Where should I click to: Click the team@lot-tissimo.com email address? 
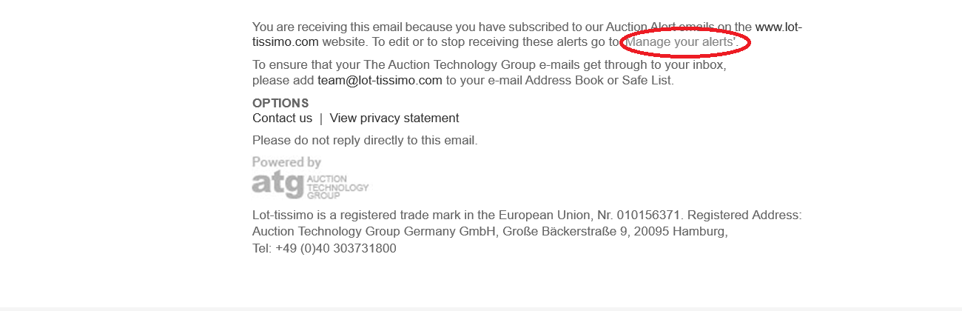point(380,80)
